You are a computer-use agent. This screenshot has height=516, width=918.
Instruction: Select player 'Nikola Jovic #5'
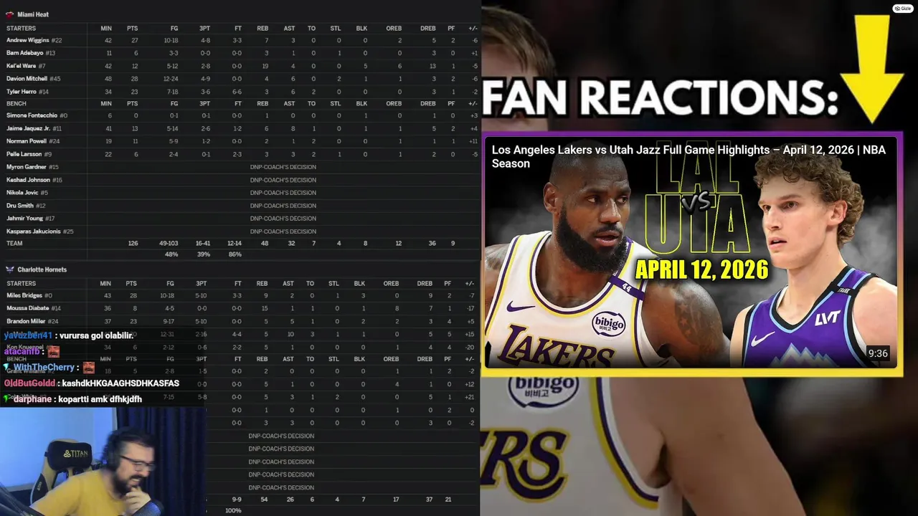27,193
